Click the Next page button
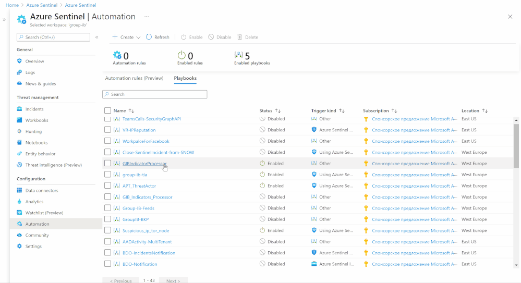This screenshot has width=521, height=283. click(173, 281)
